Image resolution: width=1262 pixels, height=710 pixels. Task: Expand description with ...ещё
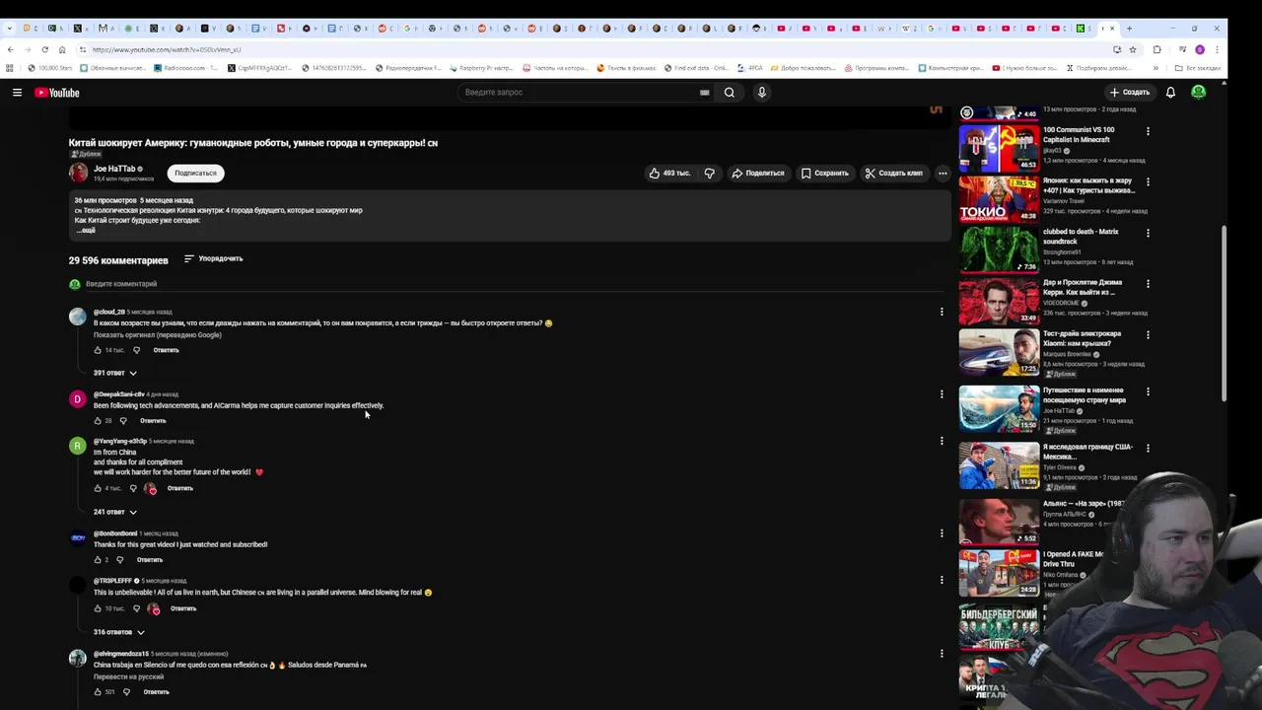click(86, 230)
